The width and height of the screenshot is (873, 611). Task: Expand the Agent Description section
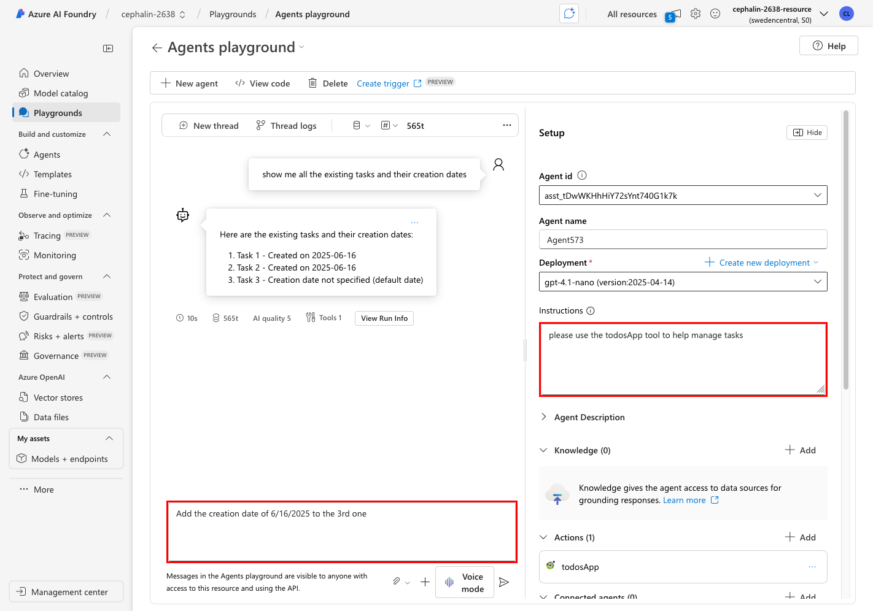tap(543, 417)
